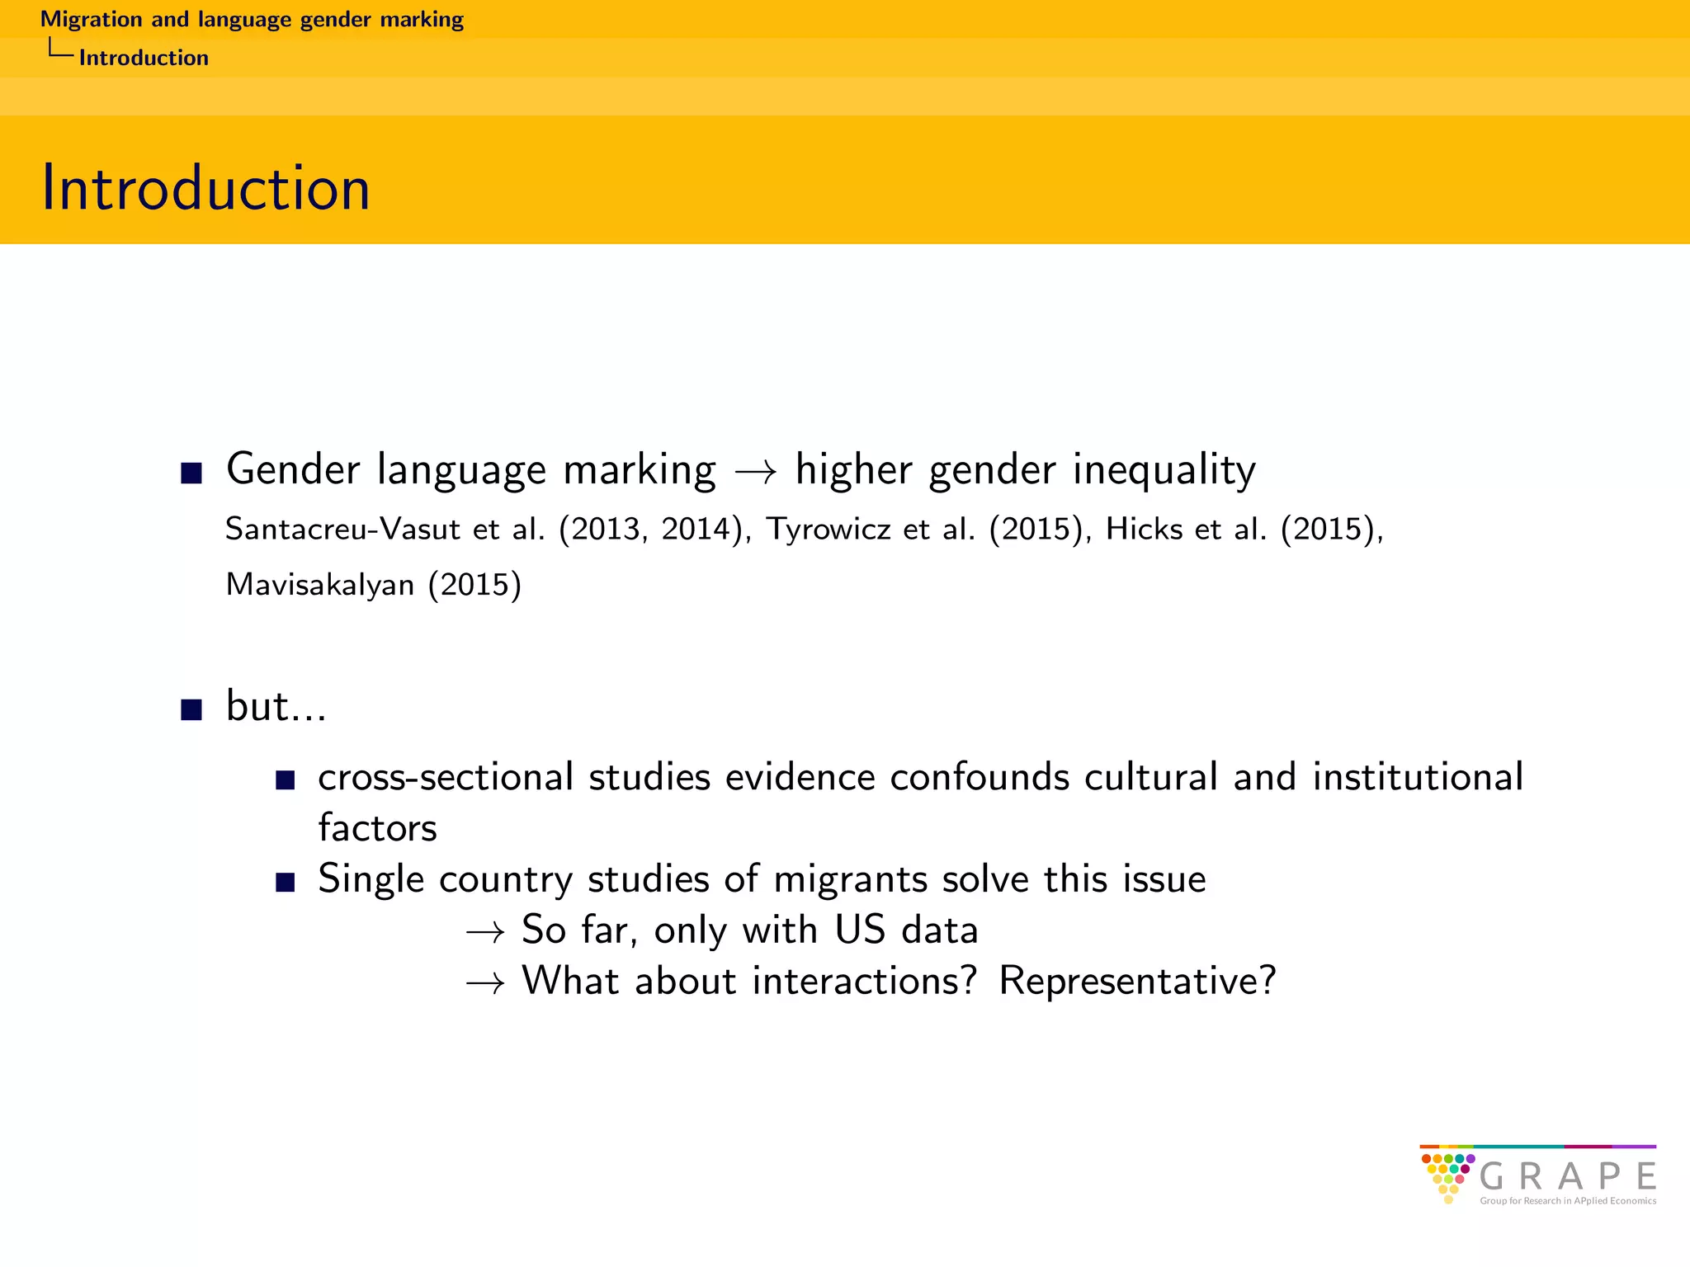The width and height of the screenshot is (1690, 1267).
Task: Click the GRAPE grape-cluster logo icon
Action: [x=1447, y=1177]
